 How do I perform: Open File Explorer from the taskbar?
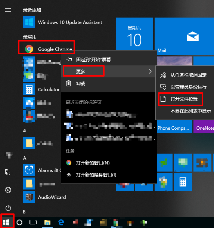[x=47, y=222]
